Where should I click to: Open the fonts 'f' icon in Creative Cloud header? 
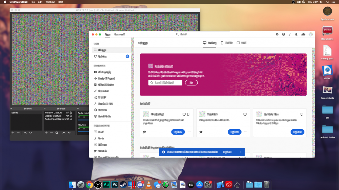pos(290,34)
